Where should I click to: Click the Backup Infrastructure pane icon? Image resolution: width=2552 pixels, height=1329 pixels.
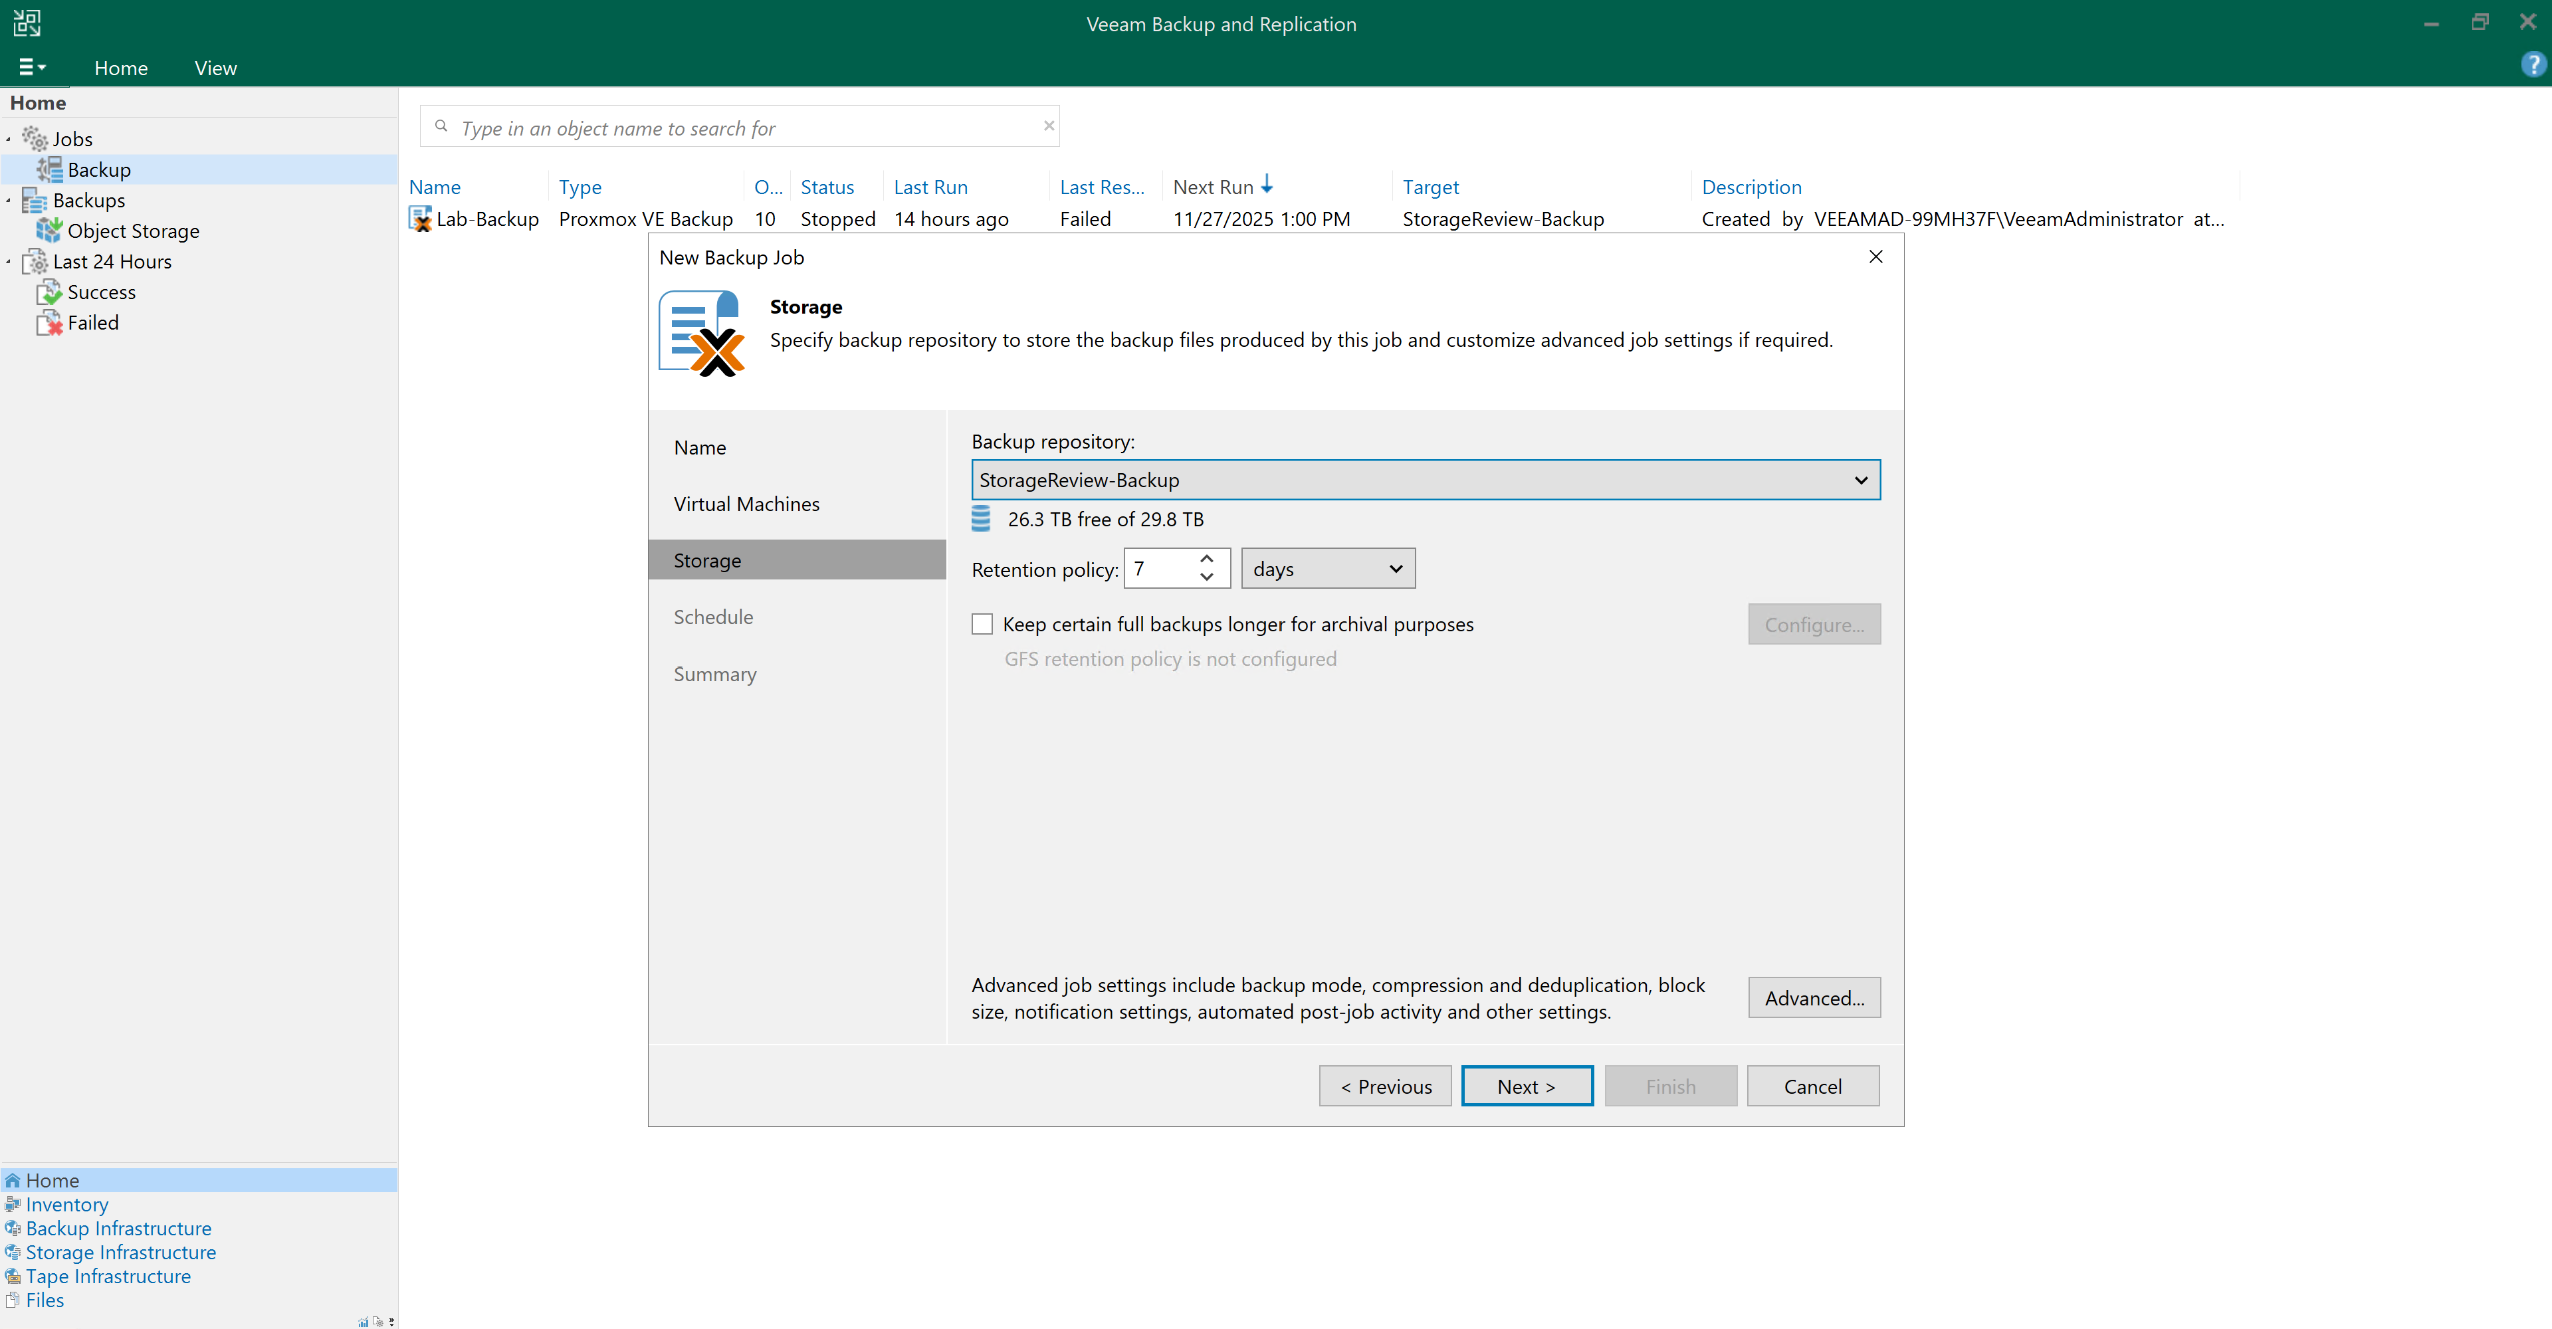coord(13,1228)
